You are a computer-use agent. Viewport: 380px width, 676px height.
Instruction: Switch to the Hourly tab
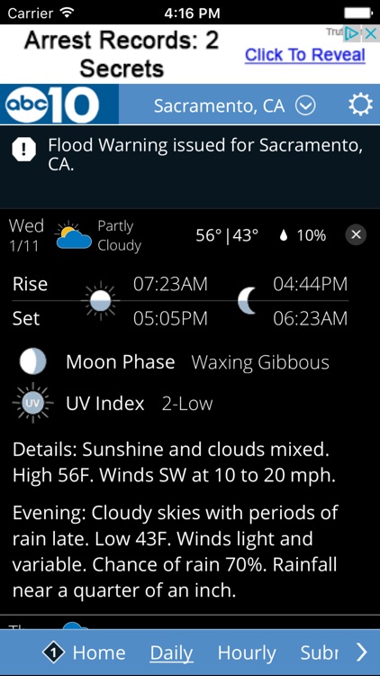(247, 653)
